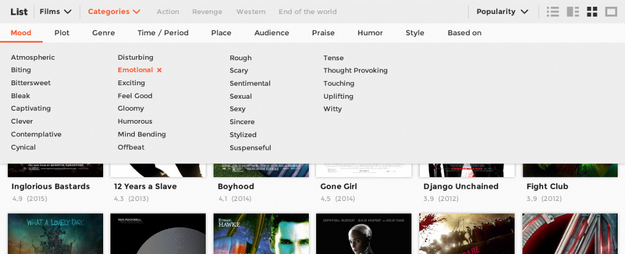Image resolution: width=625 pixels, height=254 pixels.
Task: Select the Mood tab
Action: pos(21,33)
